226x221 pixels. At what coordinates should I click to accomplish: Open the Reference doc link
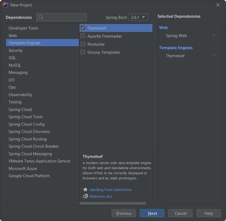101,196
